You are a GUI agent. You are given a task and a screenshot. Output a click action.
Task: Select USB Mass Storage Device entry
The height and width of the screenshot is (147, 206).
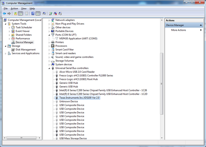pos(73,138)
